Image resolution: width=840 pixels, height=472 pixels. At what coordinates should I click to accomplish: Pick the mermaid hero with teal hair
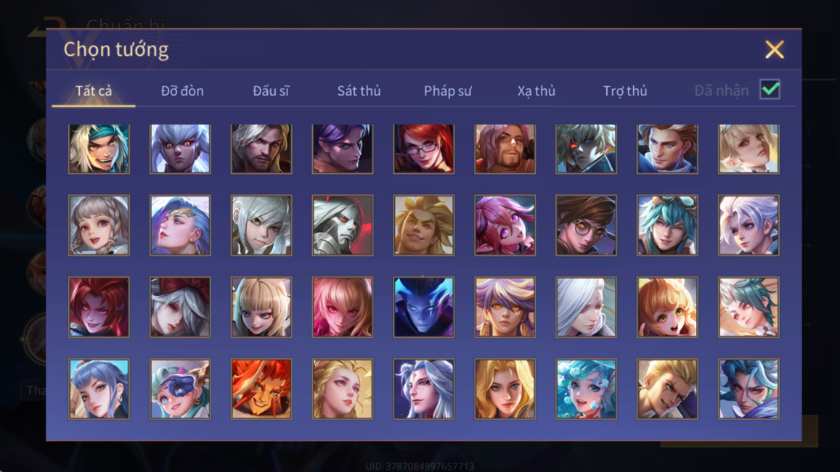click(586, 389)
